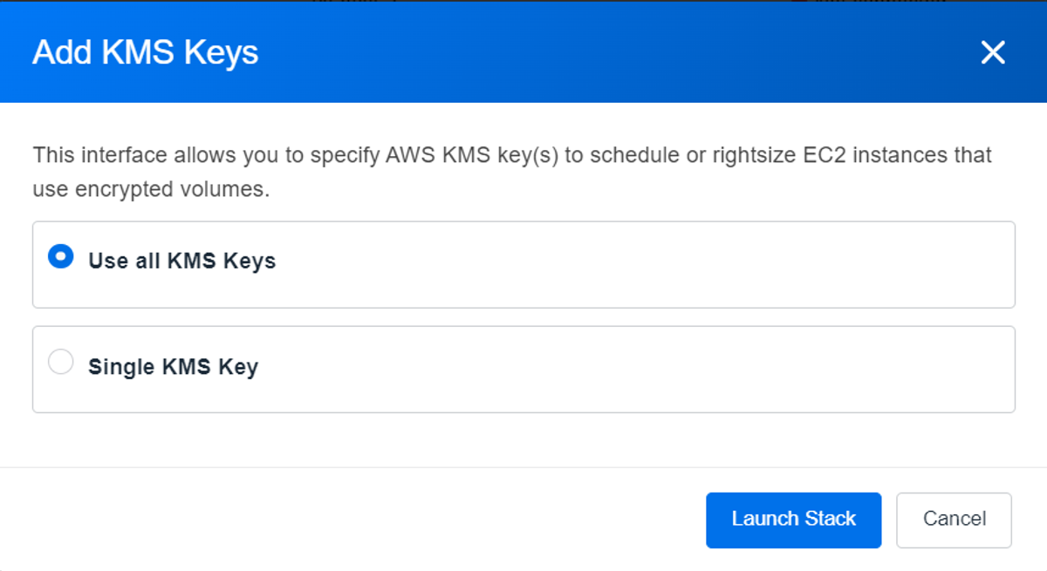Click the filled blue radio dot icon
1047x571 pixels.
[60, 256]
